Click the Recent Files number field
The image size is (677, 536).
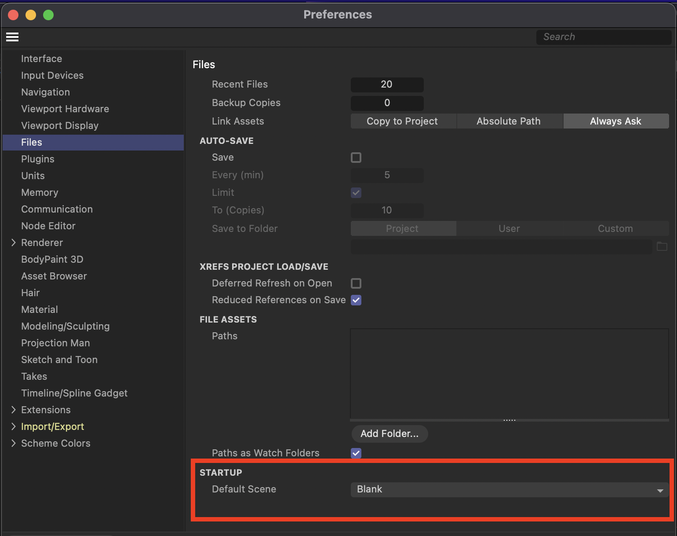tap(387, 84)
